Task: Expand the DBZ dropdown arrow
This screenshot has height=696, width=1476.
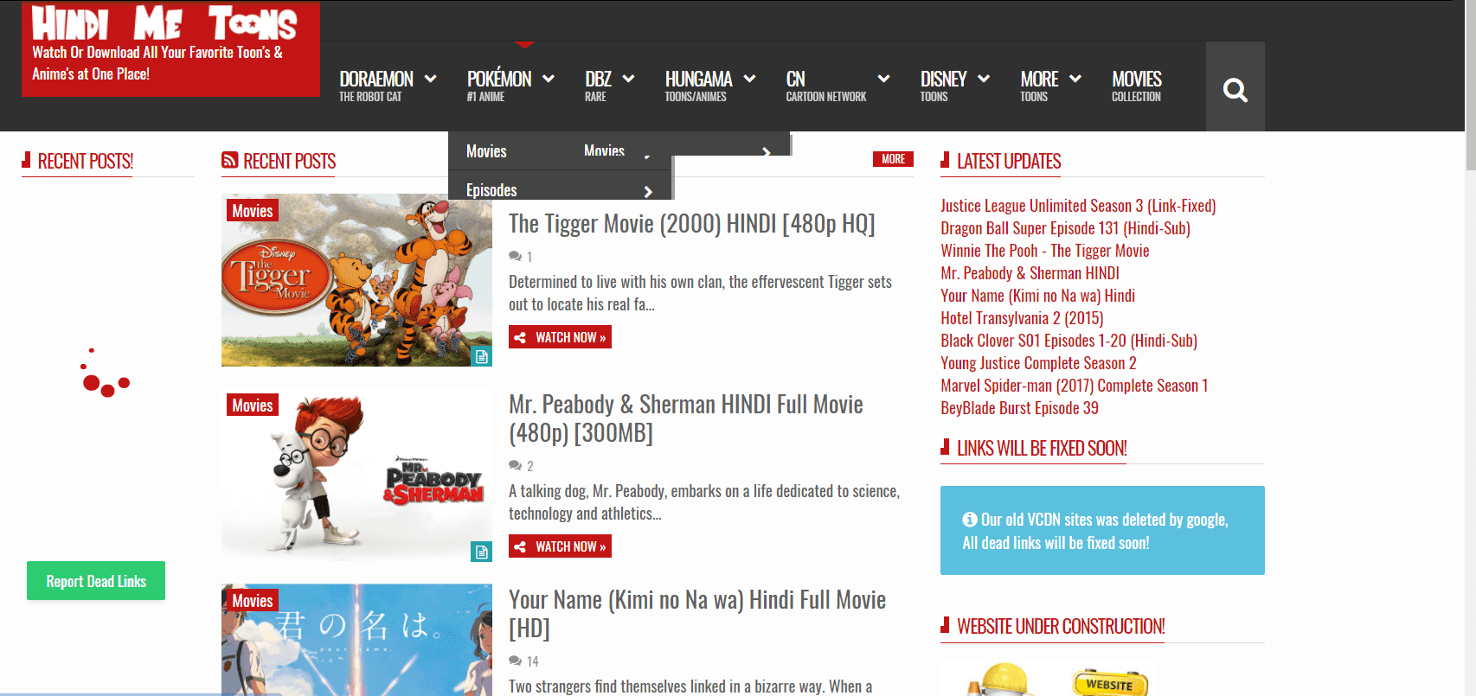Action: click(629, 79)
